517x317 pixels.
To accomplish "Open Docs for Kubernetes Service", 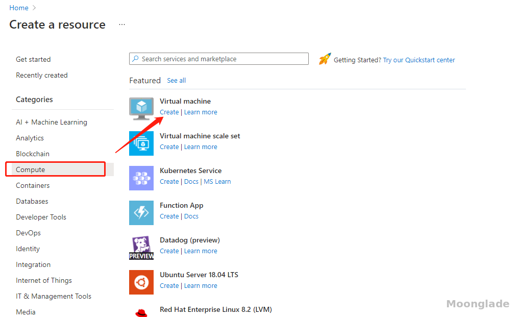I will click(191, 181).
